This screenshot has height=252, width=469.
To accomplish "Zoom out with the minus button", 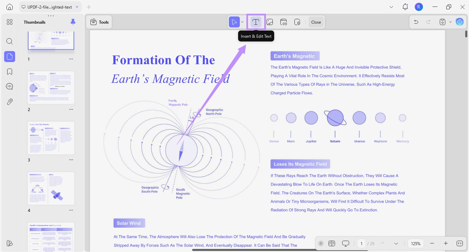I will [432, 243].
